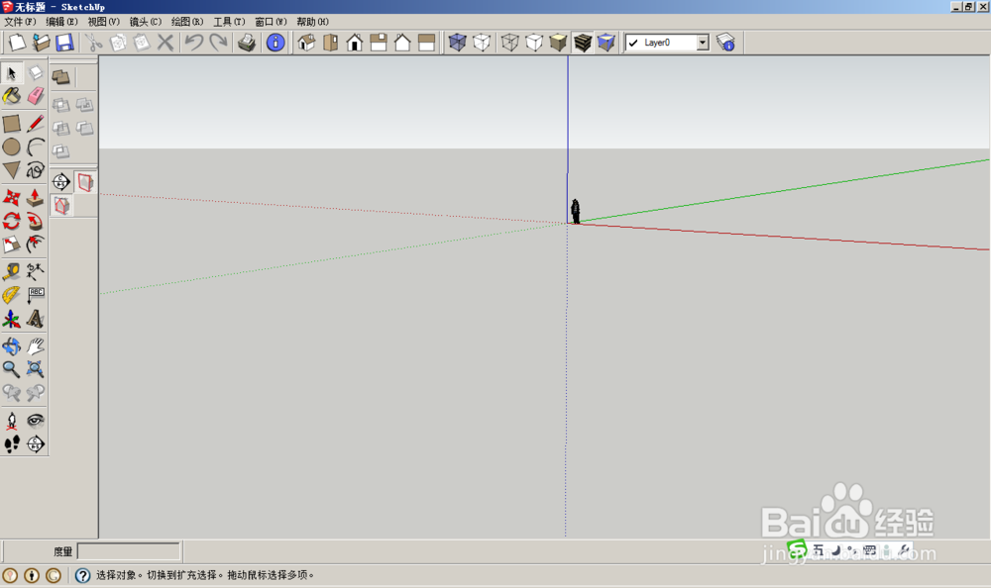
Task: Select the Paint Bucket tool
Action: [12, 95]
